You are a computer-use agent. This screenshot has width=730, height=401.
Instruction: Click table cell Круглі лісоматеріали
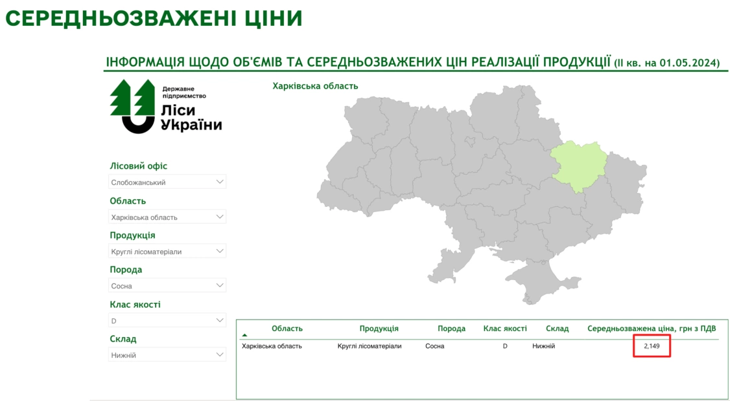click(x=369, y=346)
